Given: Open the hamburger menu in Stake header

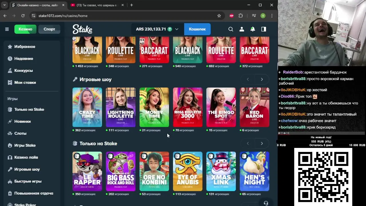Looking at the screenshot, I should [x=7, y=29].
